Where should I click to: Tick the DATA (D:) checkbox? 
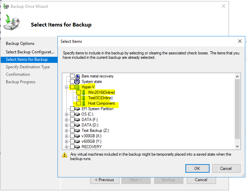(x=72, y=125)
